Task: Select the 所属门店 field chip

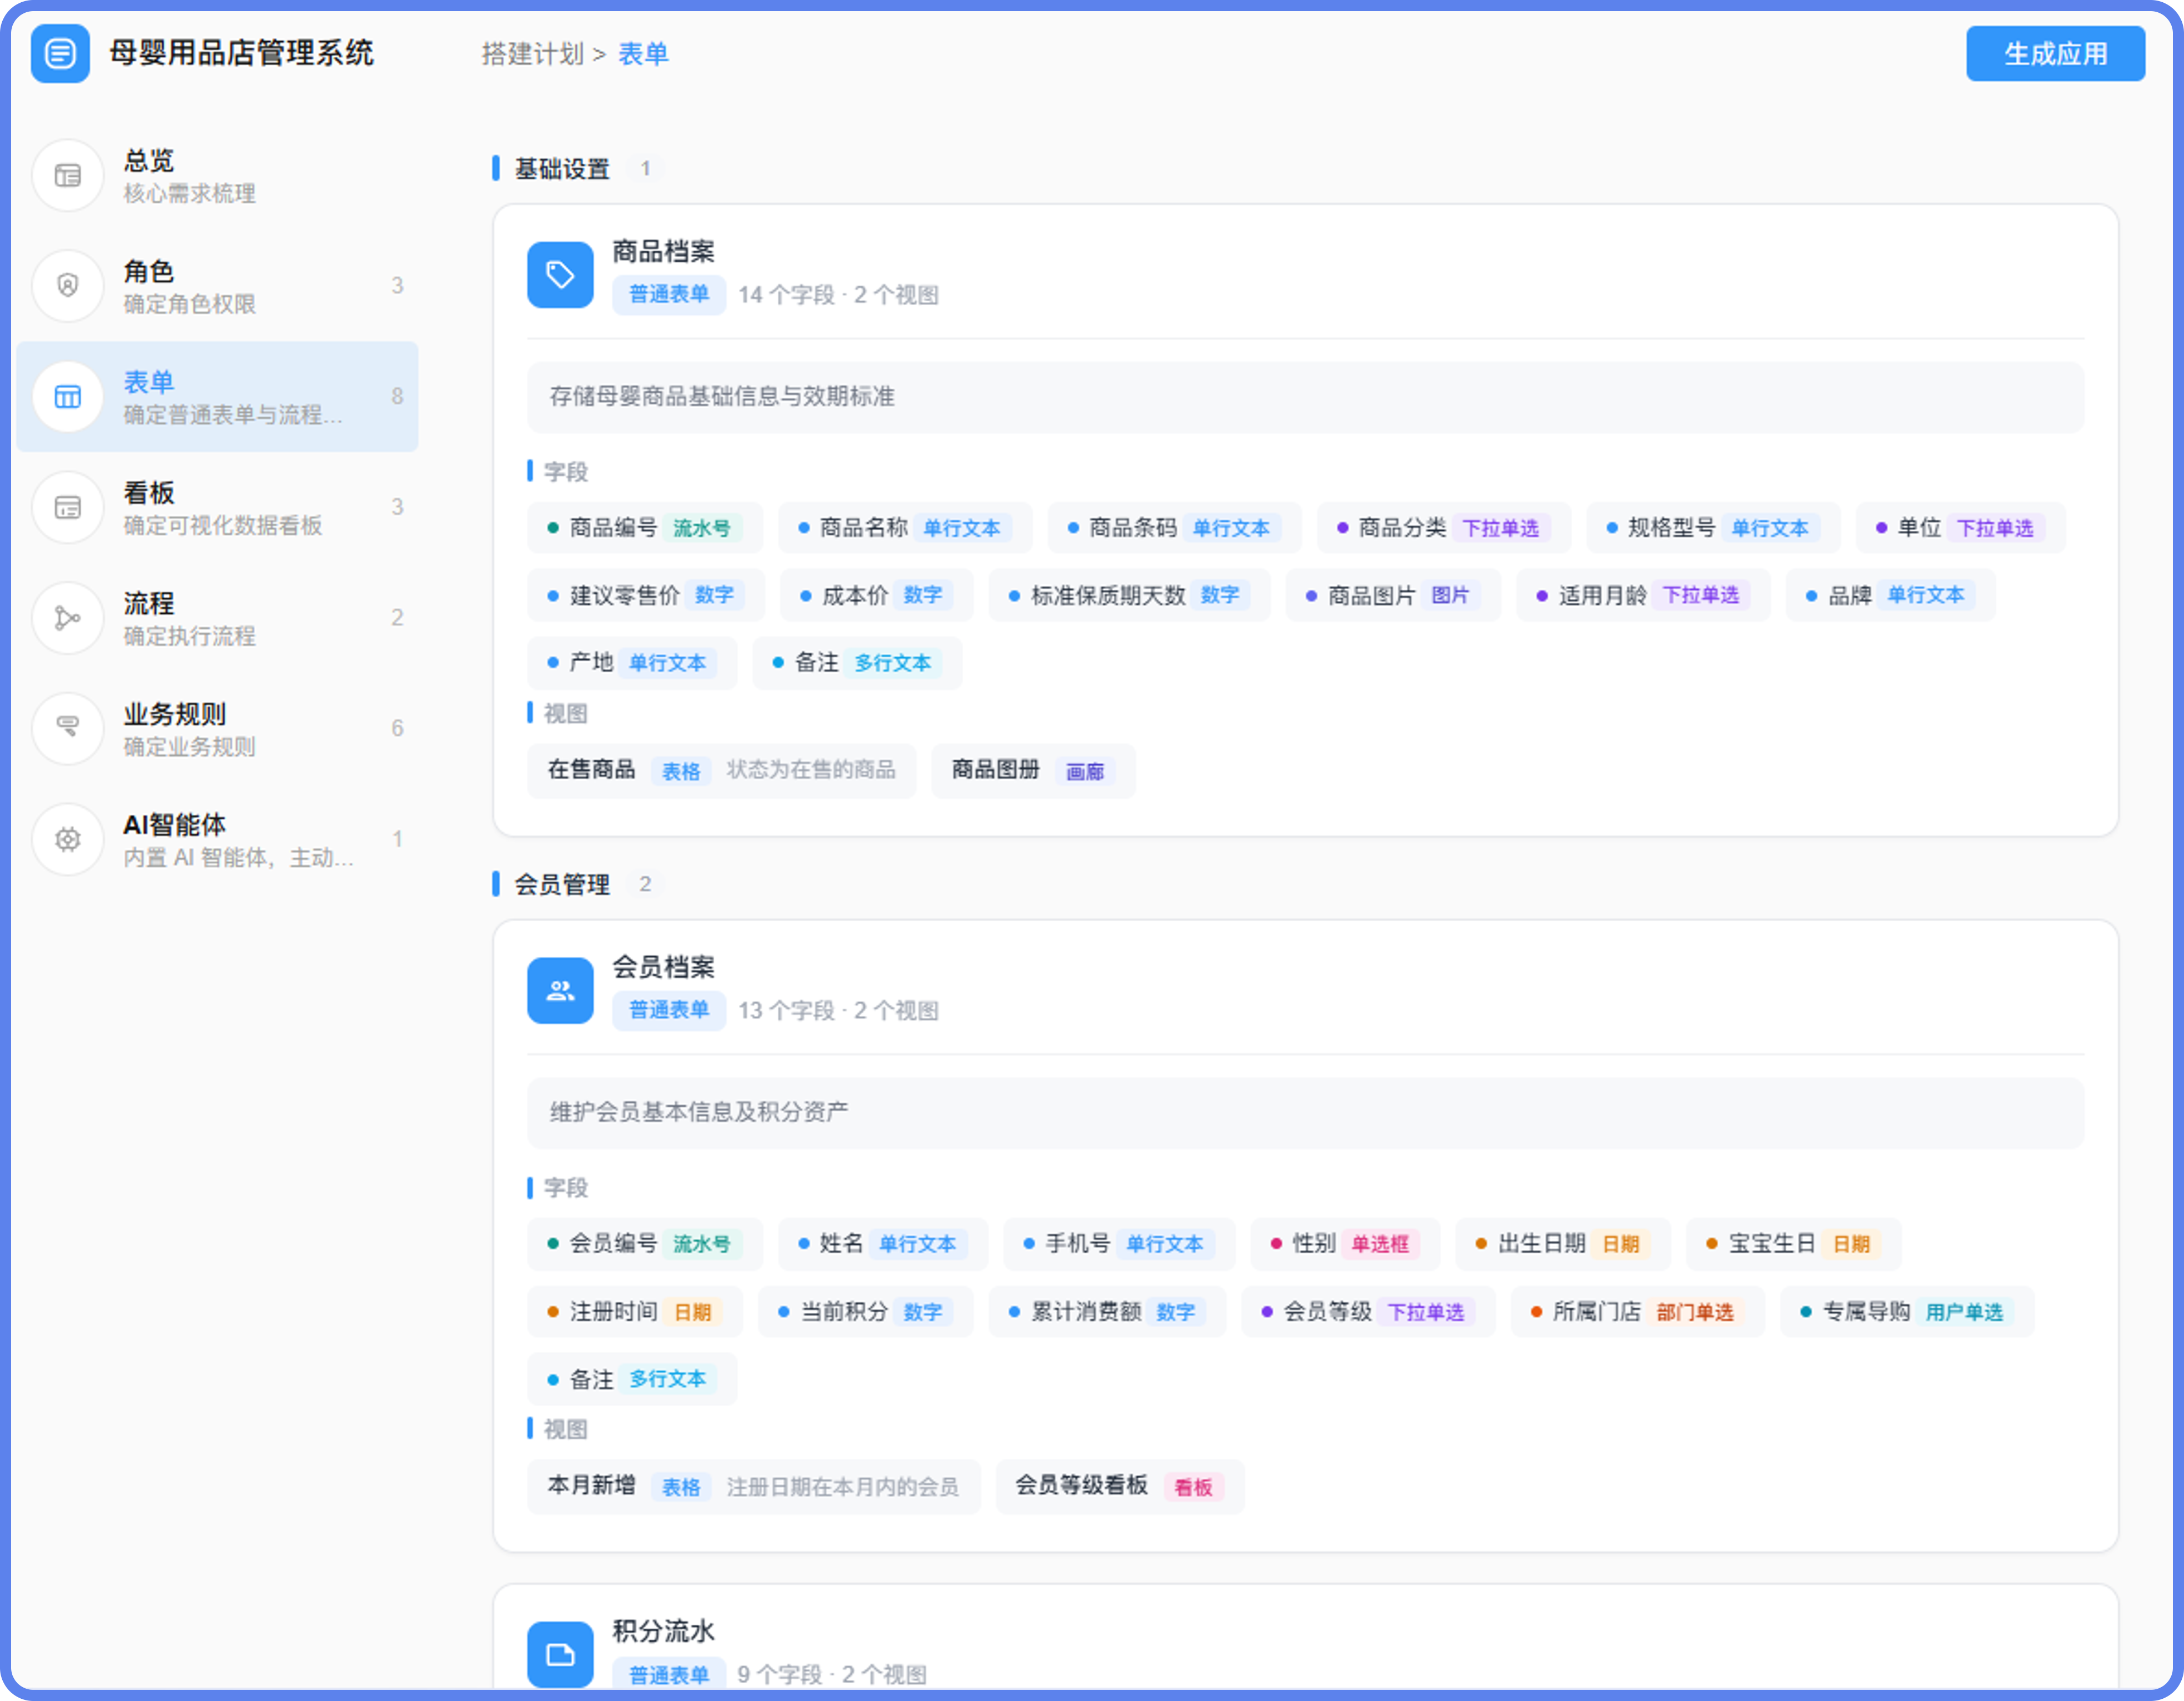Action: [1637, 1311]
